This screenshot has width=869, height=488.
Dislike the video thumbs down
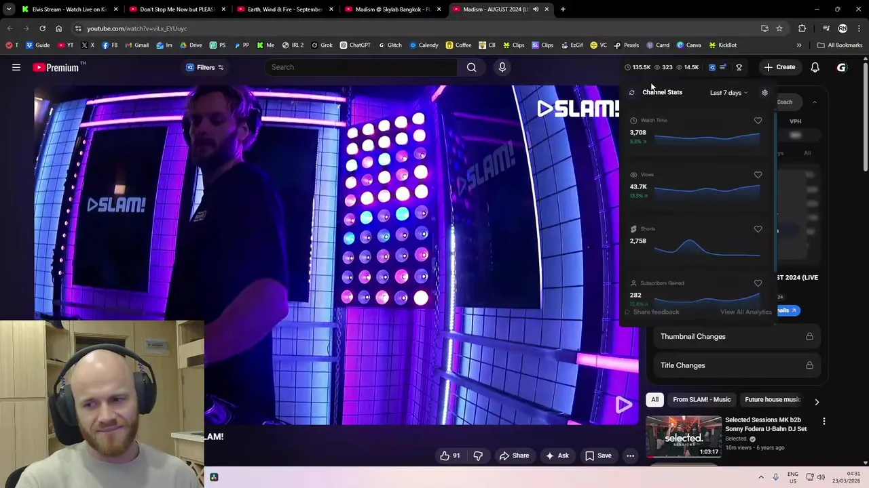pos(478,455)
